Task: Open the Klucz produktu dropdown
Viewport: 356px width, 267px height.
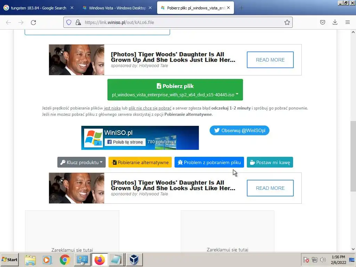Action: pos(81,162)
